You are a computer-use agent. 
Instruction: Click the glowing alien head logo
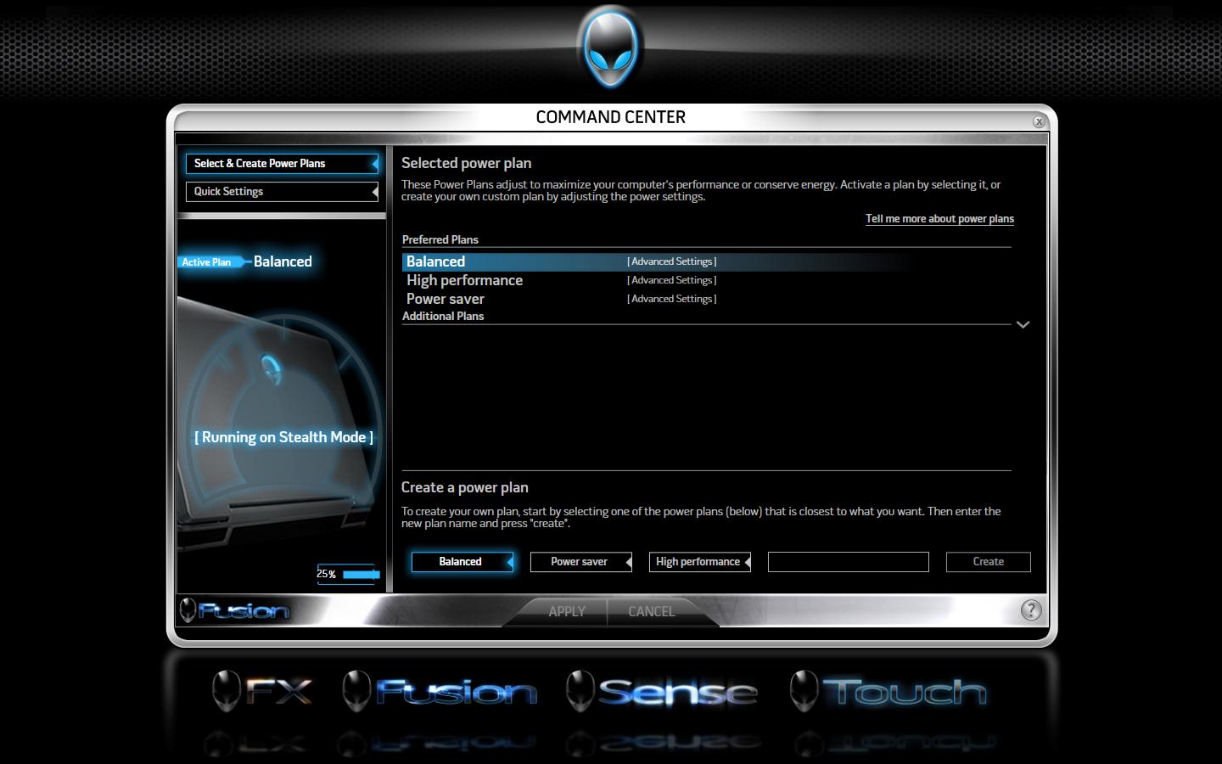tap(610, 48)
